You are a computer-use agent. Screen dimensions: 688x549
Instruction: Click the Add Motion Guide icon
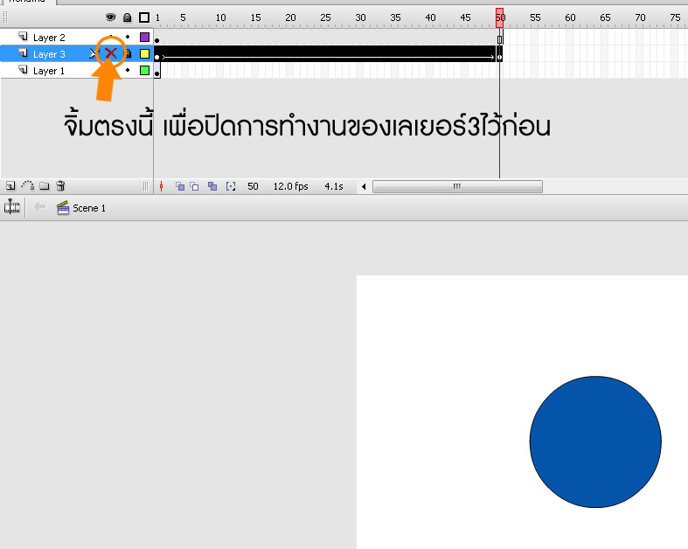pos(28,185)
